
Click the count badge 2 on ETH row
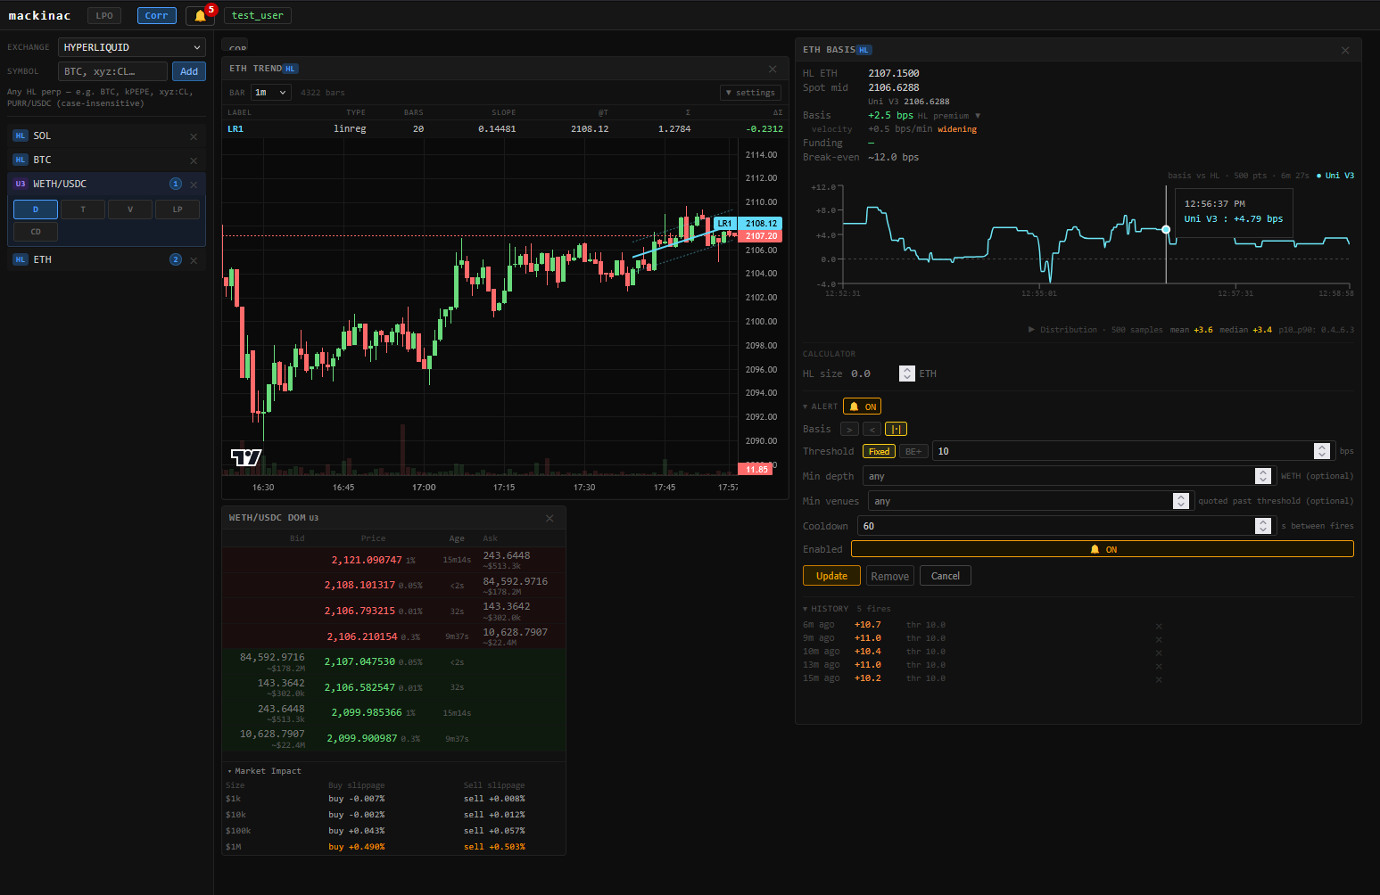[176, 259]
